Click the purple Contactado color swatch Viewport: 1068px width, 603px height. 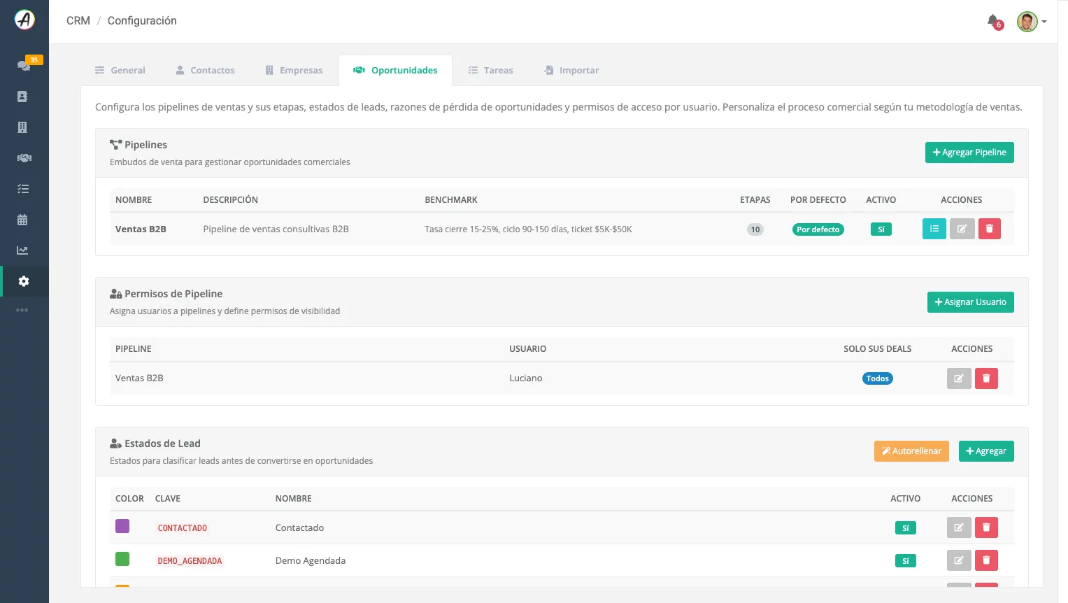click(122, 526)
